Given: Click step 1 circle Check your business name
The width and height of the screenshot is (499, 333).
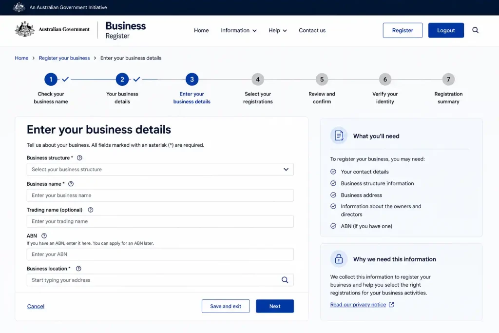Looking at the screenshot, I should [51, 79].
